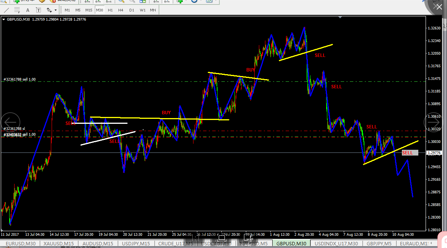
Task: Open chart menu triangle beside GBPUSD,M30 title
Action: (x=4, y=19)
